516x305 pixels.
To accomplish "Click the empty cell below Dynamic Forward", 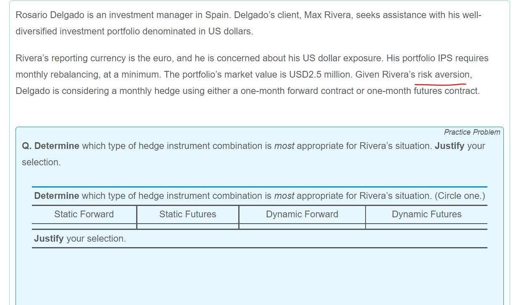I will pos(302,227).
